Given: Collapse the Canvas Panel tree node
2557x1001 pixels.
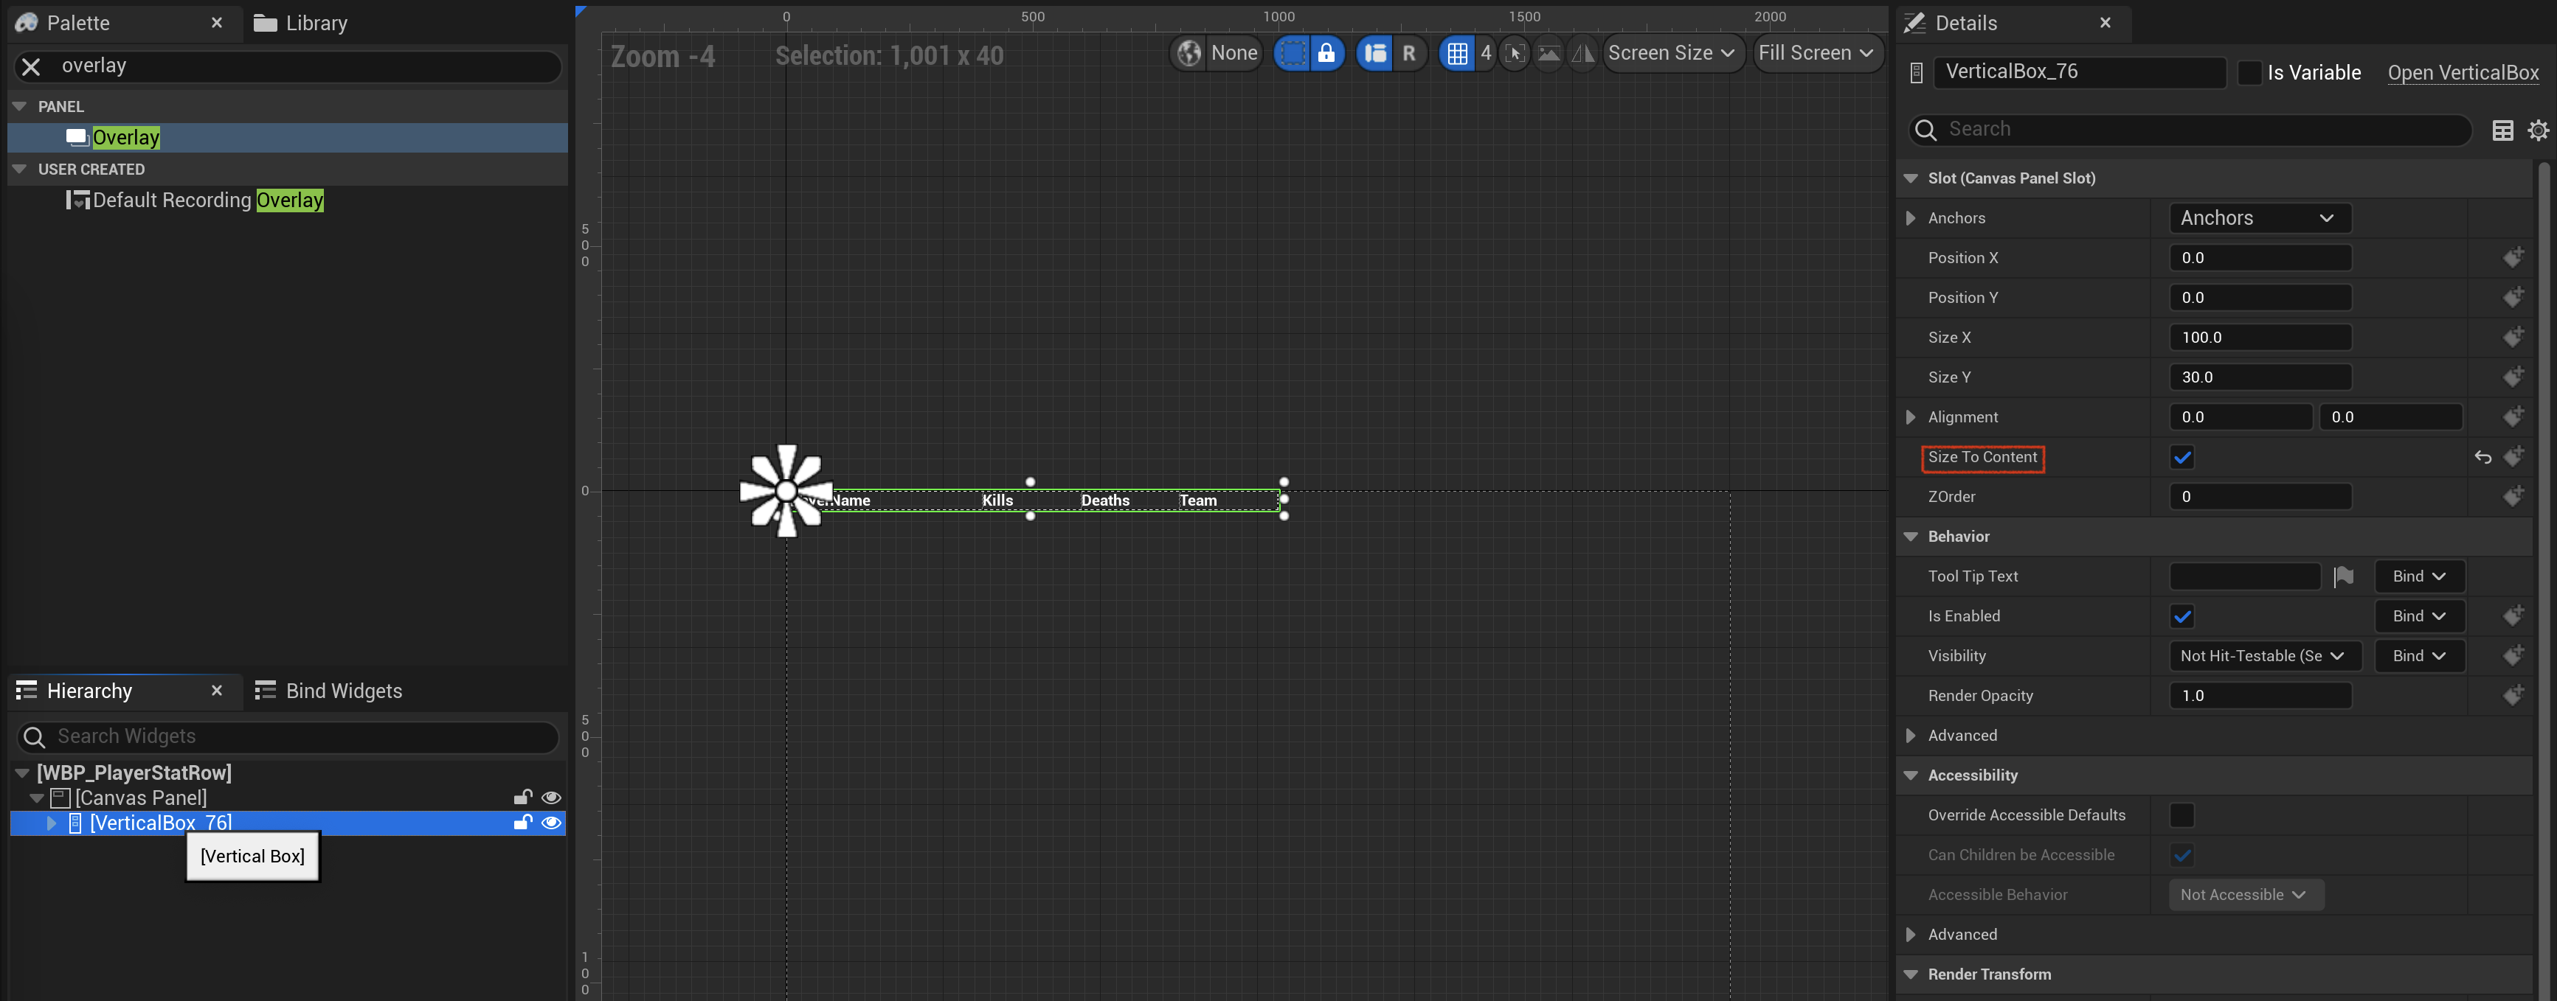Looking at the screenshot, I should [37, 798].
